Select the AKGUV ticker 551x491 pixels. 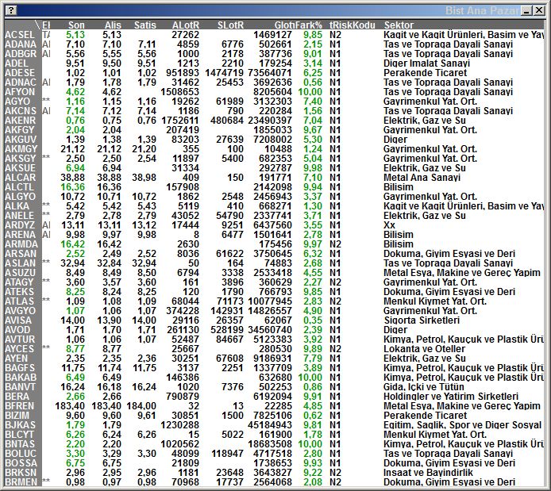click(x=21, y=140)
